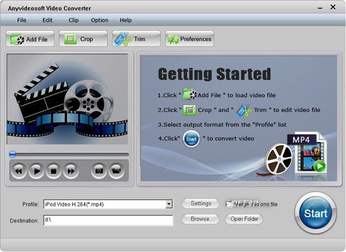Click the MP4 file graphic

307,152
